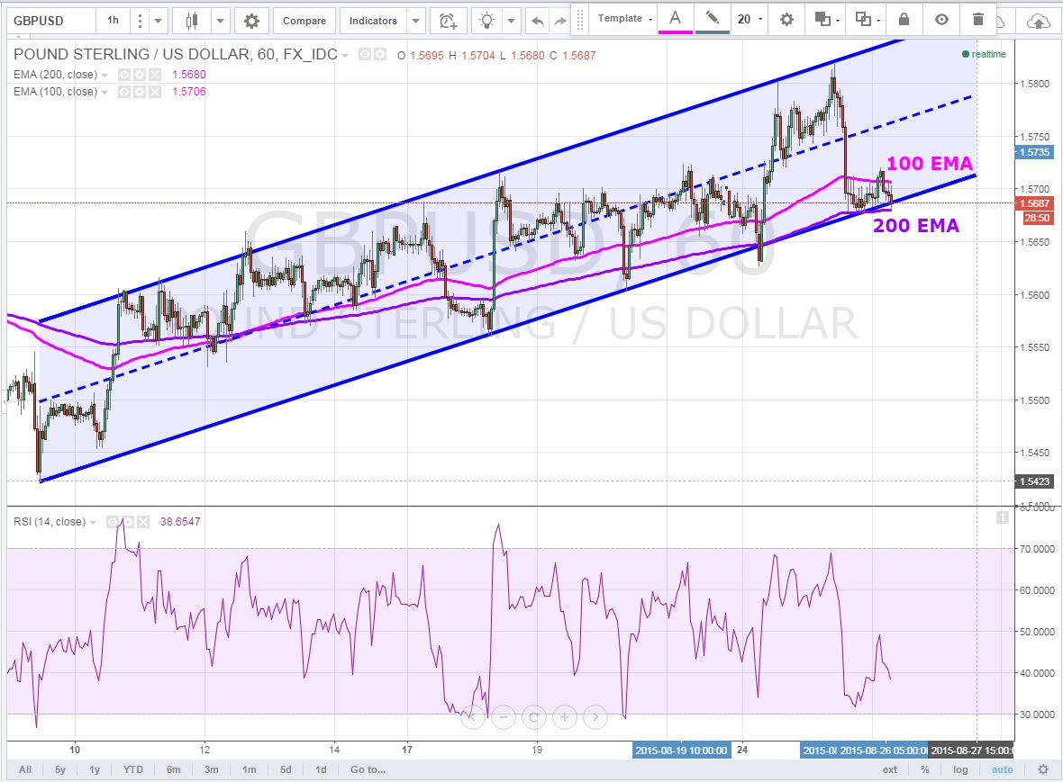Toggle log scale on price axis
This screenshot has height=782, width=1063.
click(x=960, y=769)
